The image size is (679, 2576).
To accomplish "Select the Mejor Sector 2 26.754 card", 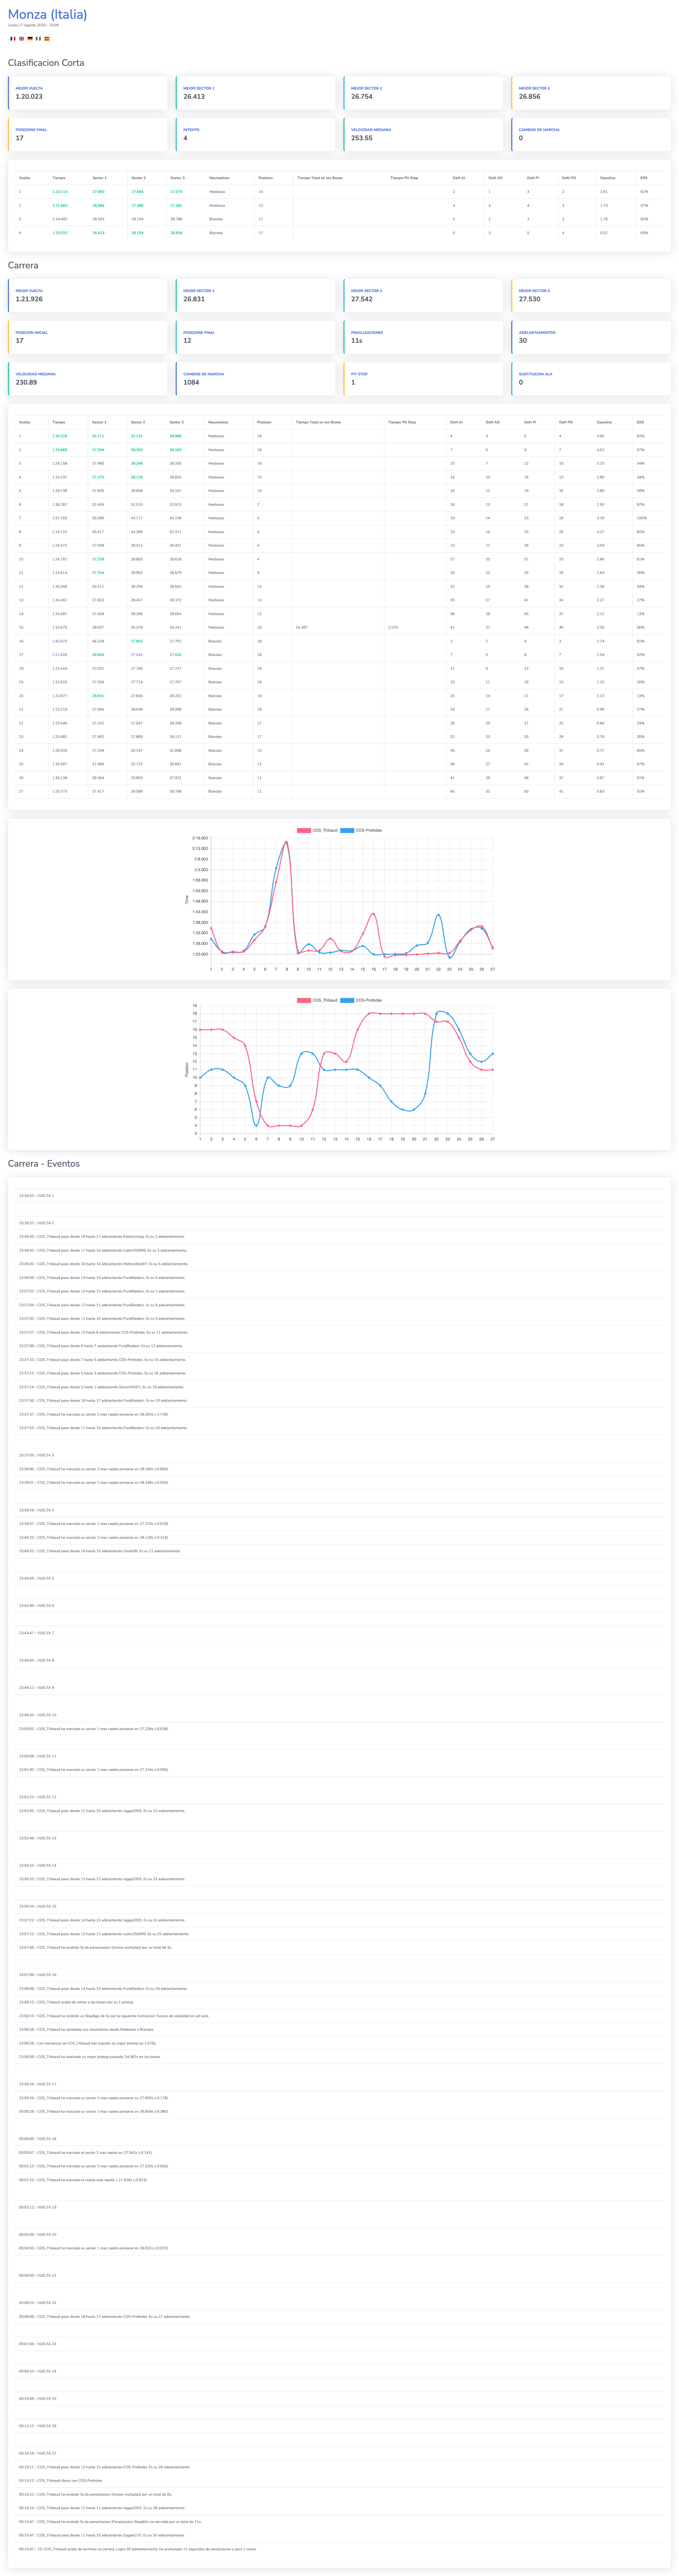I will (x=423, y=93).
